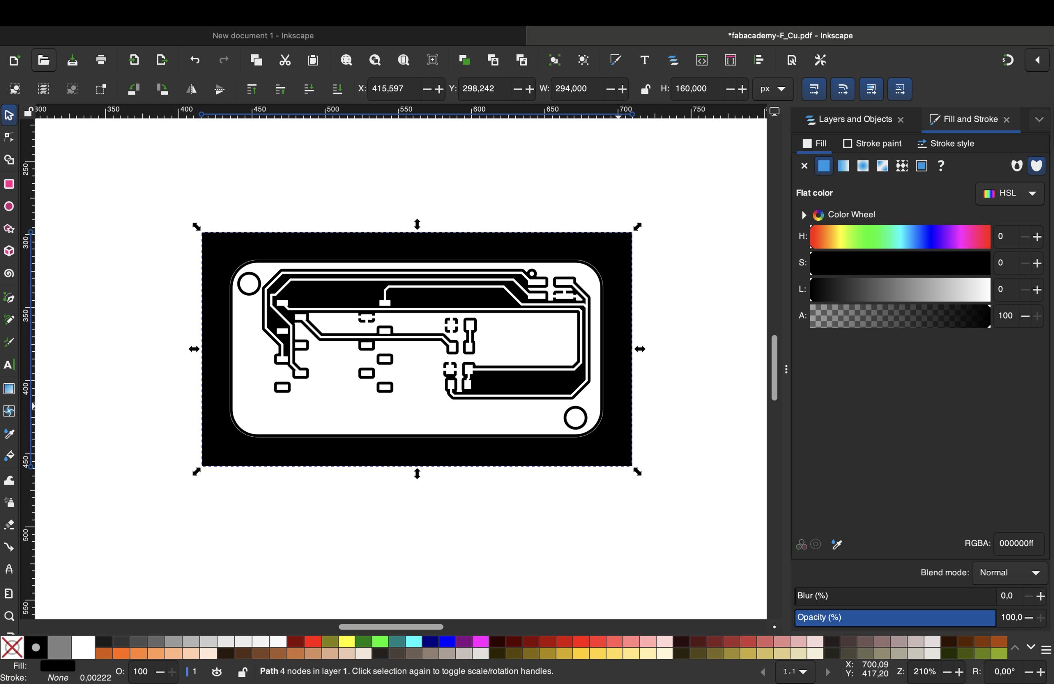
Task: Select the Ellipse tool
Action: [9, 207]
